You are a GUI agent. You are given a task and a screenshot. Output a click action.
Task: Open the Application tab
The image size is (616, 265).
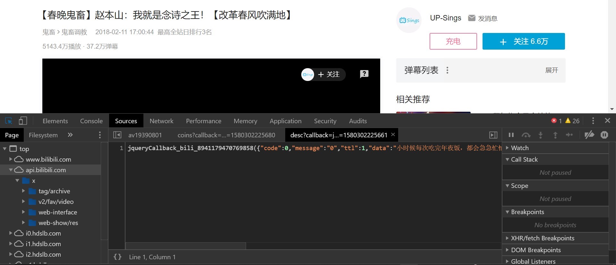pos(286,121)
